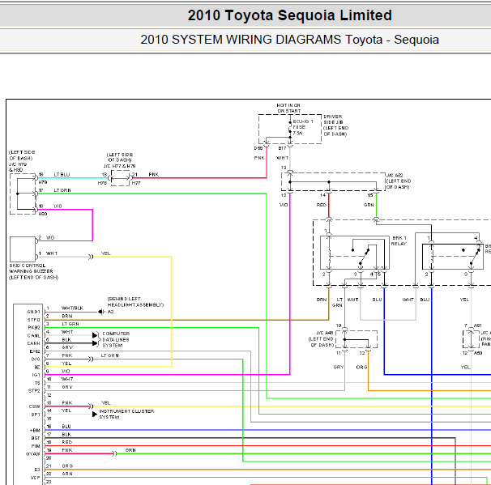The image size is (491, 485).
Task: Click the "GYAW" terminal label
Action: [33, 453]
